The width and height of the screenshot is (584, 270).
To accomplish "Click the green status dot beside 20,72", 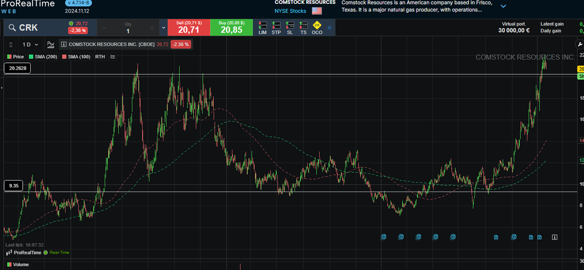I will 71,23.
